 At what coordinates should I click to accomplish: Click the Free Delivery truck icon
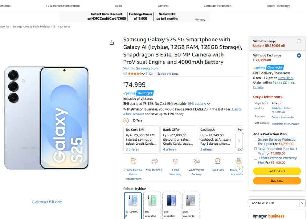(x=154, y=161)
